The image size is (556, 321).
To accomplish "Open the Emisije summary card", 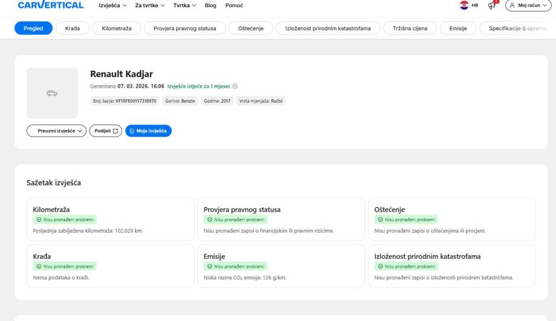I will coord(281,266).
